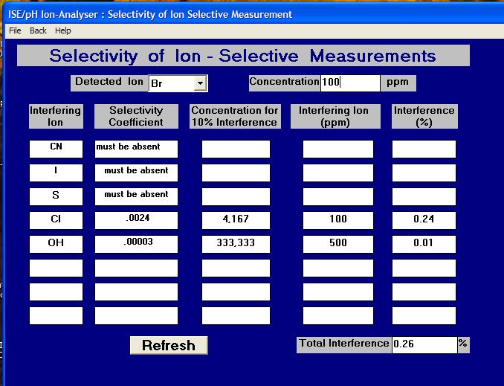Click the Total Interference field showing 0.26
Screen dimensions: 504x386
(x=424, y=344)
